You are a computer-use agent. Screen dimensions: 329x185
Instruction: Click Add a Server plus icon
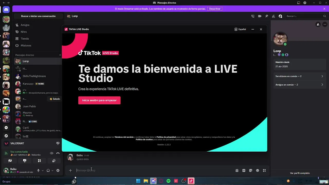pos(6,128)
